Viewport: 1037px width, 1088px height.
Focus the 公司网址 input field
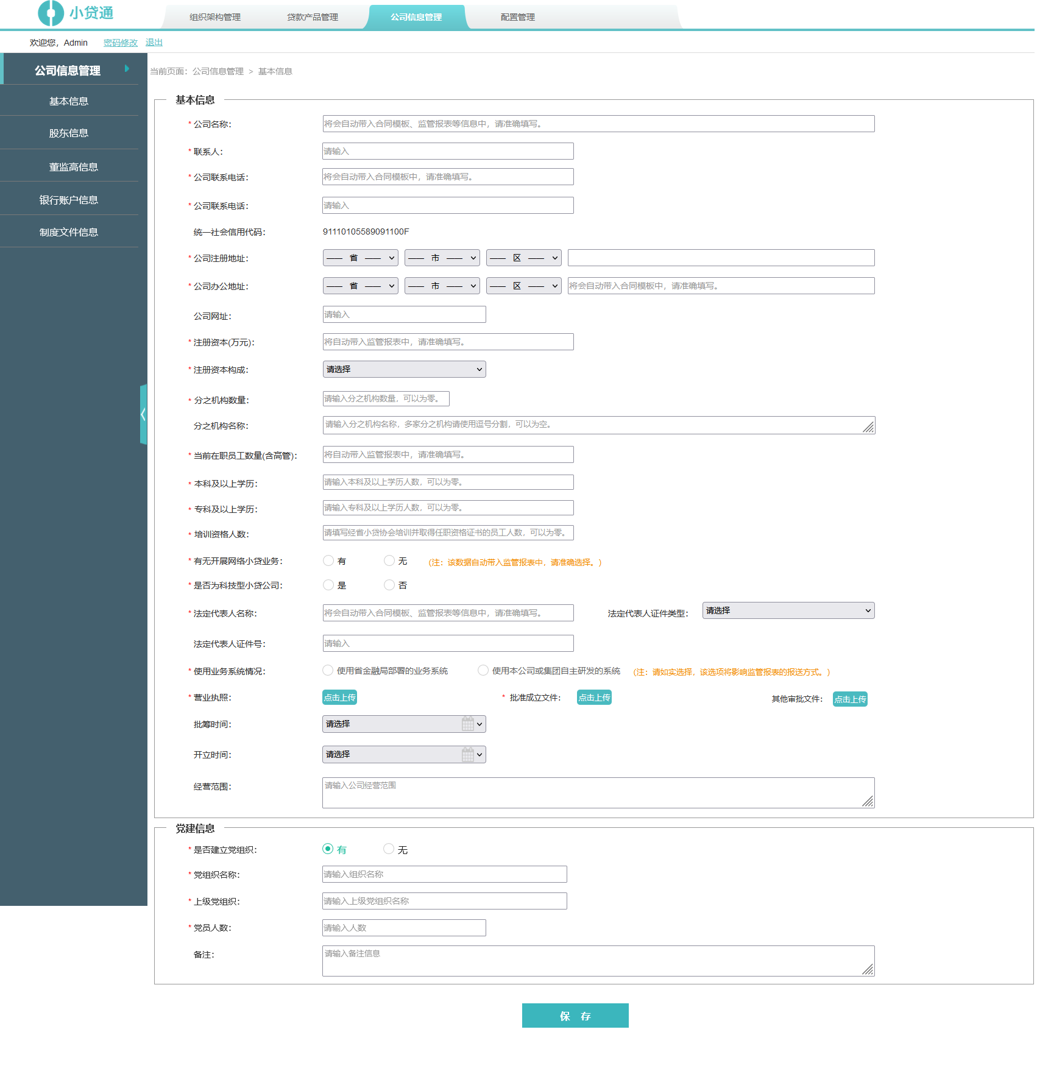pos(404,314)
